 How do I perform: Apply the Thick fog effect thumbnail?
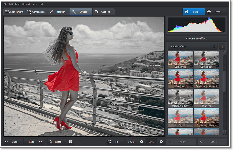(206, 98)
